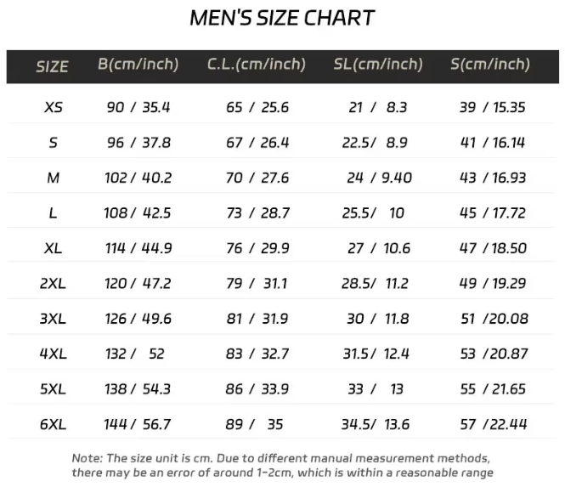Click the 2XL size row label
The width and height of the screenshot is (565, 487).
coord(53,284)
